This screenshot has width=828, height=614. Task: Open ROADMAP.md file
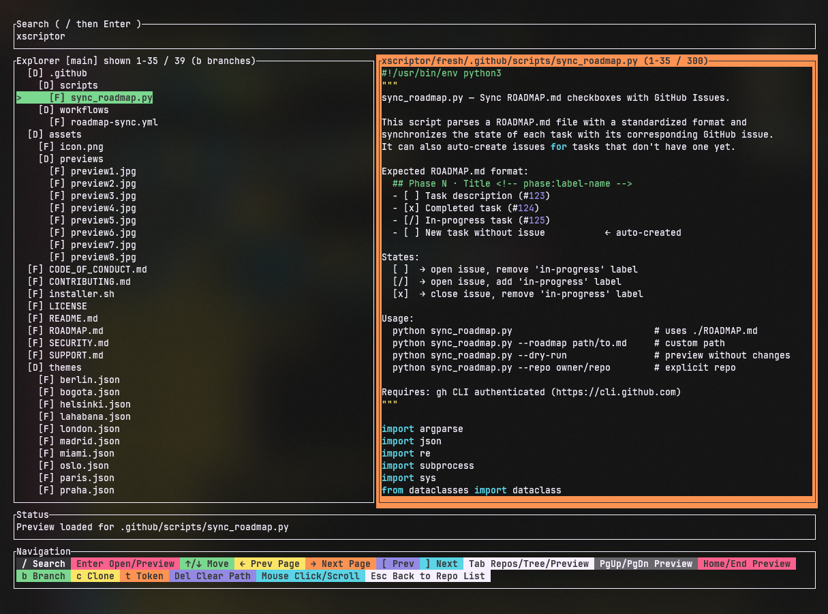coord(65,331)
